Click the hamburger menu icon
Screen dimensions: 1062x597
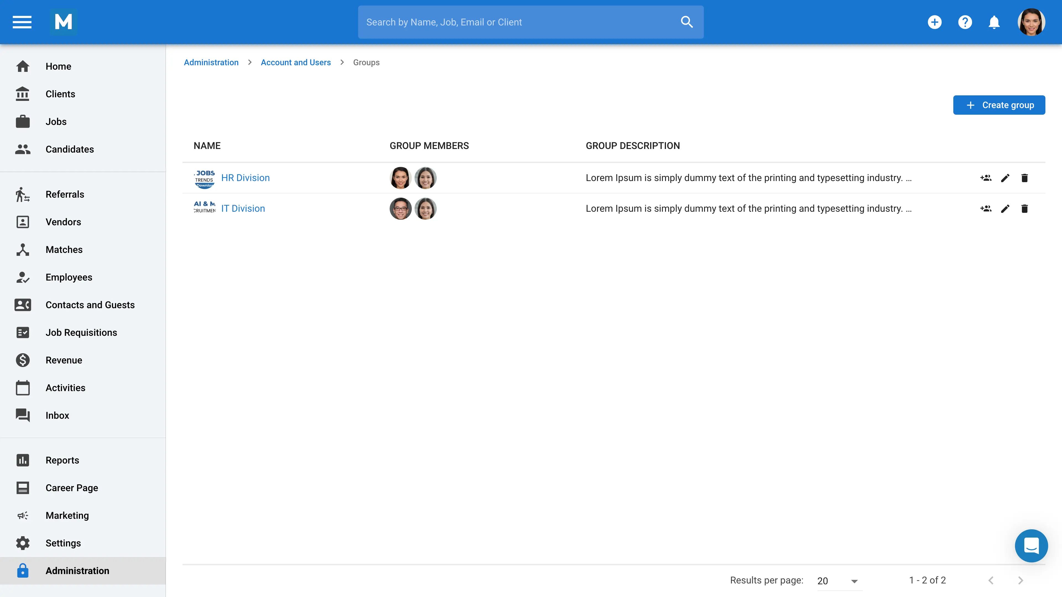pos(22,22)
